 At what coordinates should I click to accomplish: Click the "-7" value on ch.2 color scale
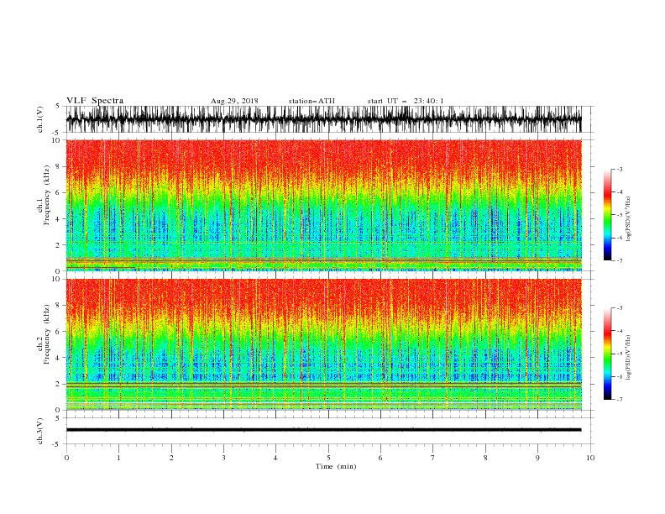(619, 400)
